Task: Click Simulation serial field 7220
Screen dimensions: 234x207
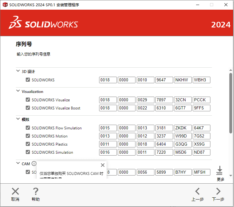Action: pos(164,152)
